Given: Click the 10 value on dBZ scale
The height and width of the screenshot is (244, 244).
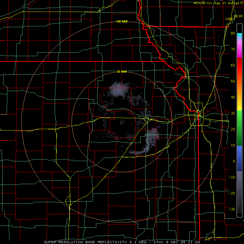Looking at the screenshot, I should (233, 145).
